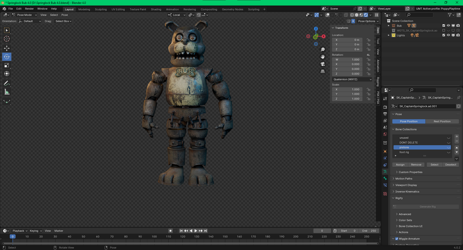Switch to the Animation workspace tab
This screenshot has height=250, width=463.
click(172, 10)
